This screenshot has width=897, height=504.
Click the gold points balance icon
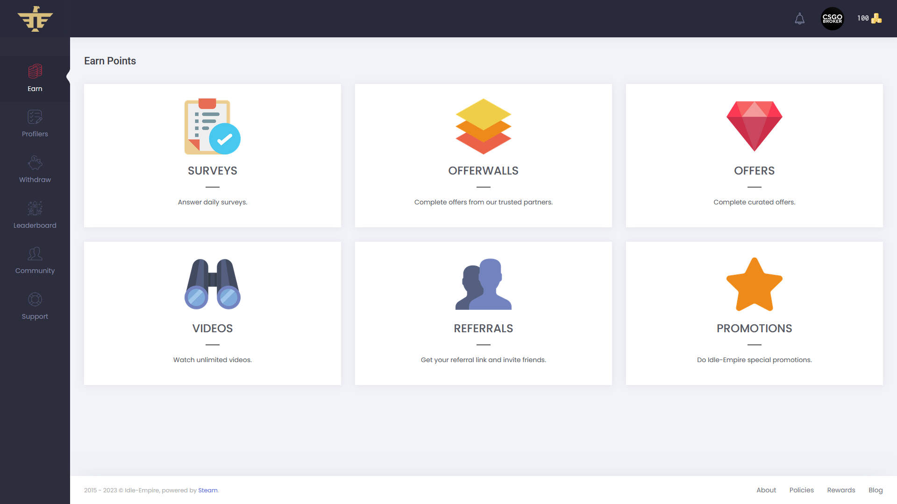tap(876, 19)
